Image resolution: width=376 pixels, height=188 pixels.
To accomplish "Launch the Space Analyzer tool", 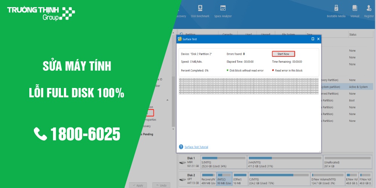I will coord(223,11).
